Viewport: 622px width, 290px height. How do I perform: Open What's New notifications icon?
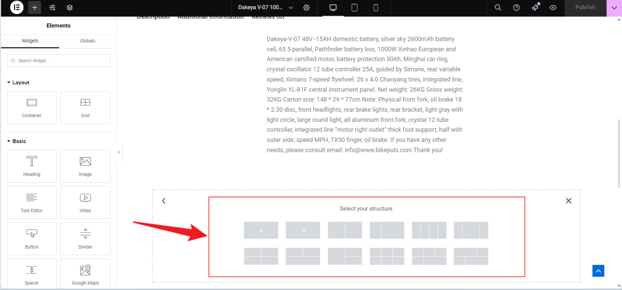click(535, 8)
